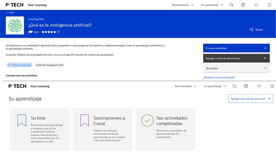Click the purple bookmark icon of Suscripciones a Canal

(x=85, y=120)
